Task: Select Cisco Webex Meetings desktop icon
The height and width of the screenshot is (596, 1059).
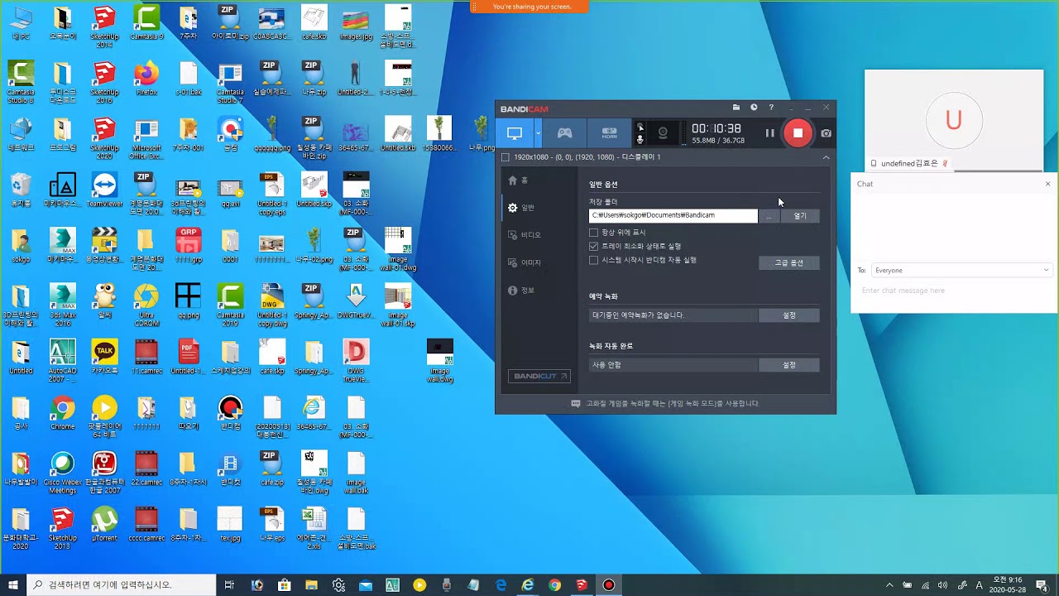Action: (63, 473)
